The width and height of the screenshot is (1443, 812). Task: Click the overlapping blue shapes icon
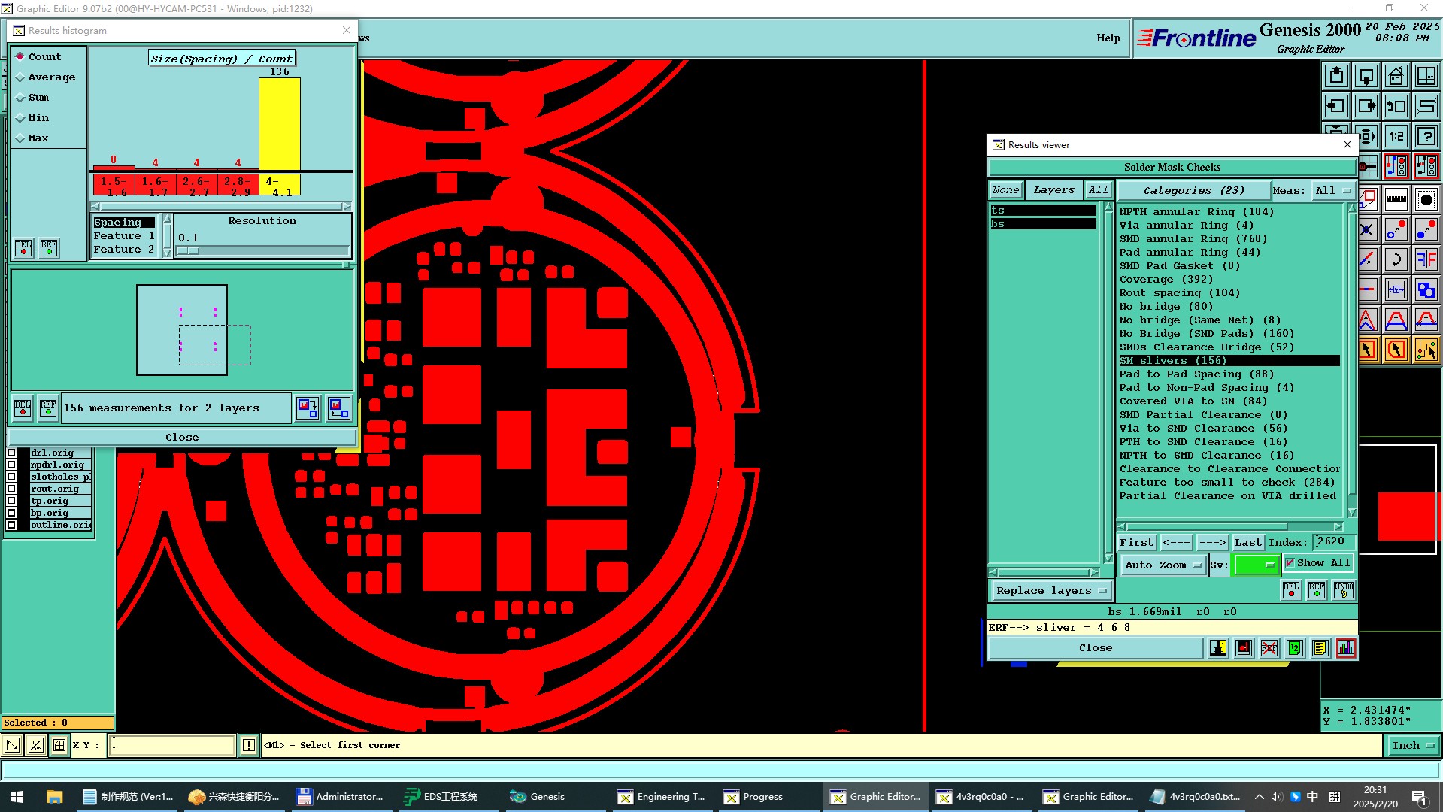click(x=1426, y=289)
